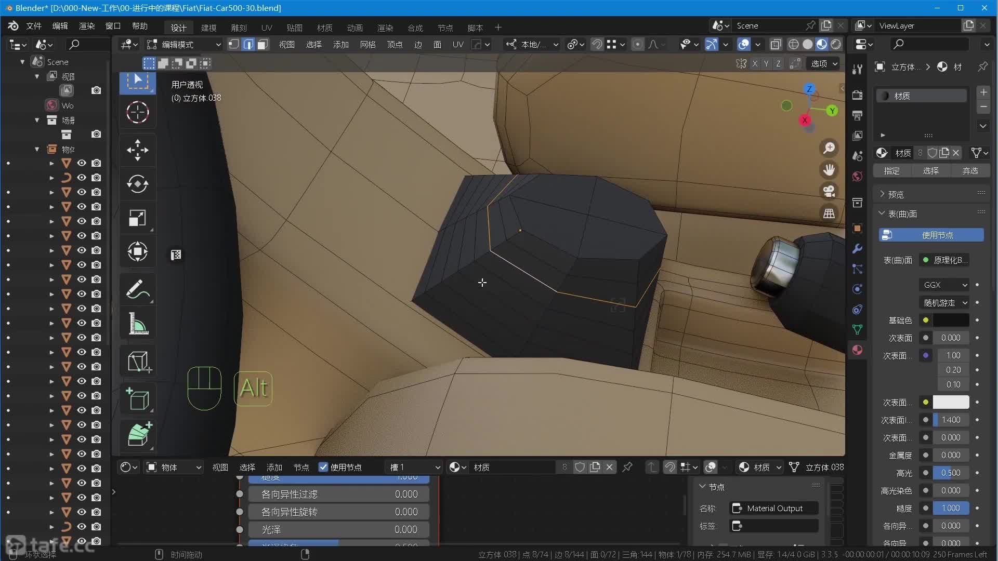Toggle proportional editing
998x561 pixels.
click(637, 45)
